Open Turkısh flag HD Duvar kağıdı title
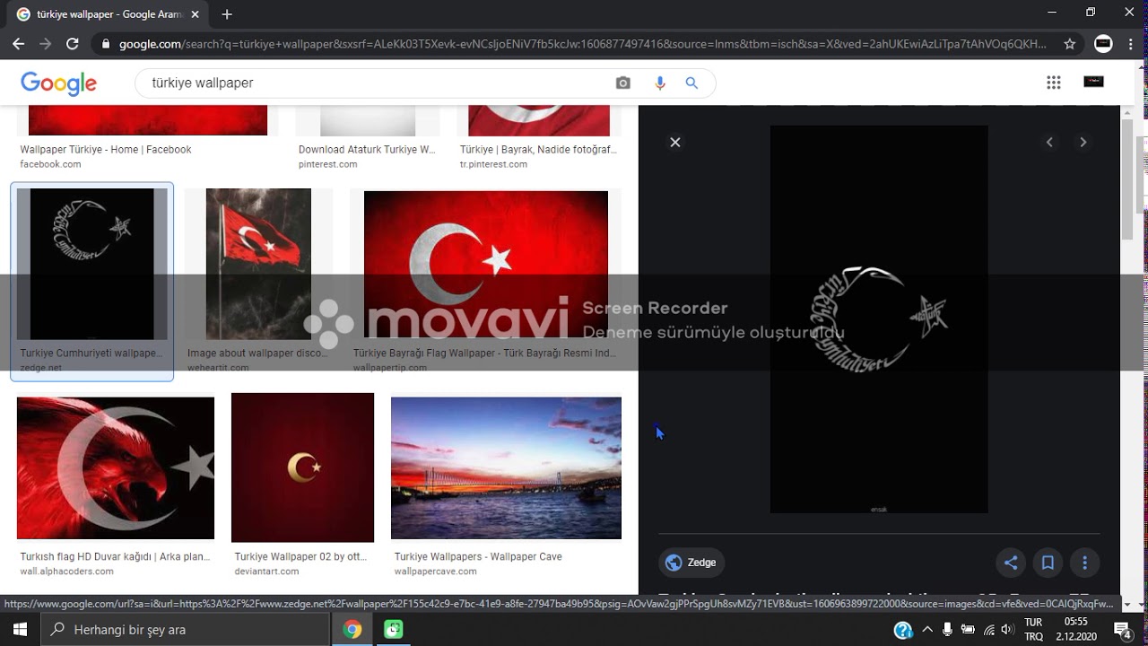The image size is (1148, 646). coord(115,556)
